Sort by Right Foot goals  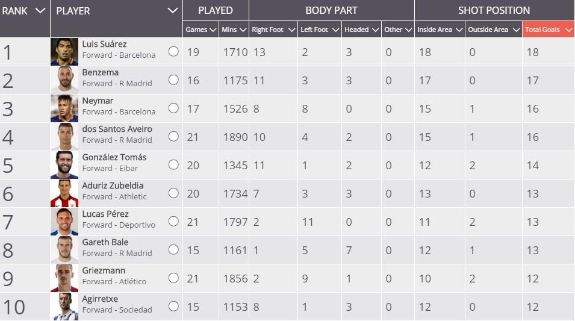273,30
